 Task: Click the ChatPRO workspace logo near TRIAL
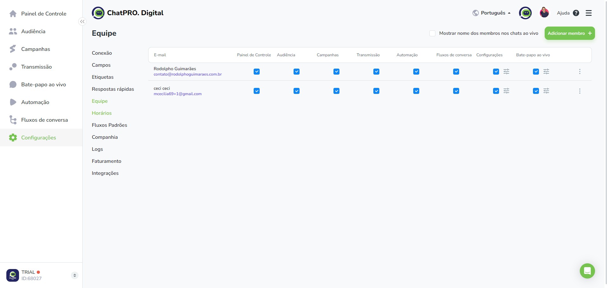(x=13, y=275)
